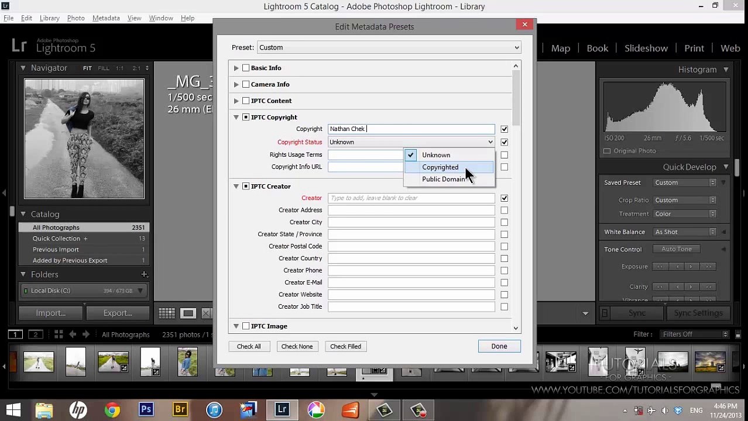Screen dimensions: 748x421
Task: Expand the IPTC Content section triangle
Action: [236, 101]
